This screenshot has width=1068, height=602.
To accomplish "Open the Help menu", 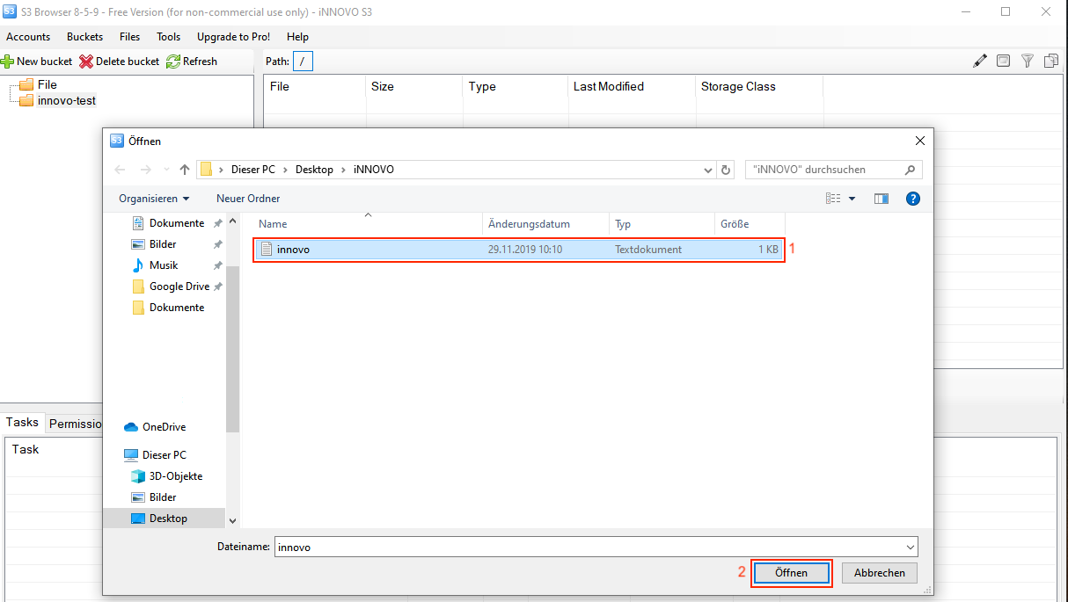I will 297,37.
